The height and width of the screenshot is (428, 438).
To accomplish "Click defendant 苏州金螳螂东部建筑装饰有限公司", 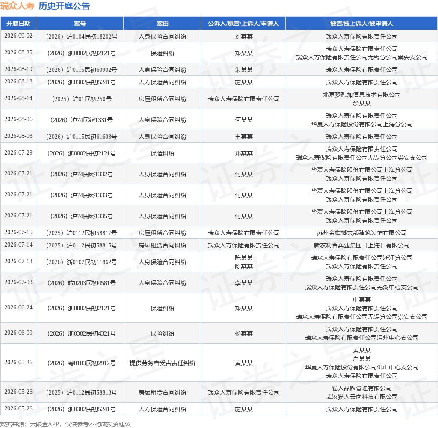I will [x=362, y=233].
